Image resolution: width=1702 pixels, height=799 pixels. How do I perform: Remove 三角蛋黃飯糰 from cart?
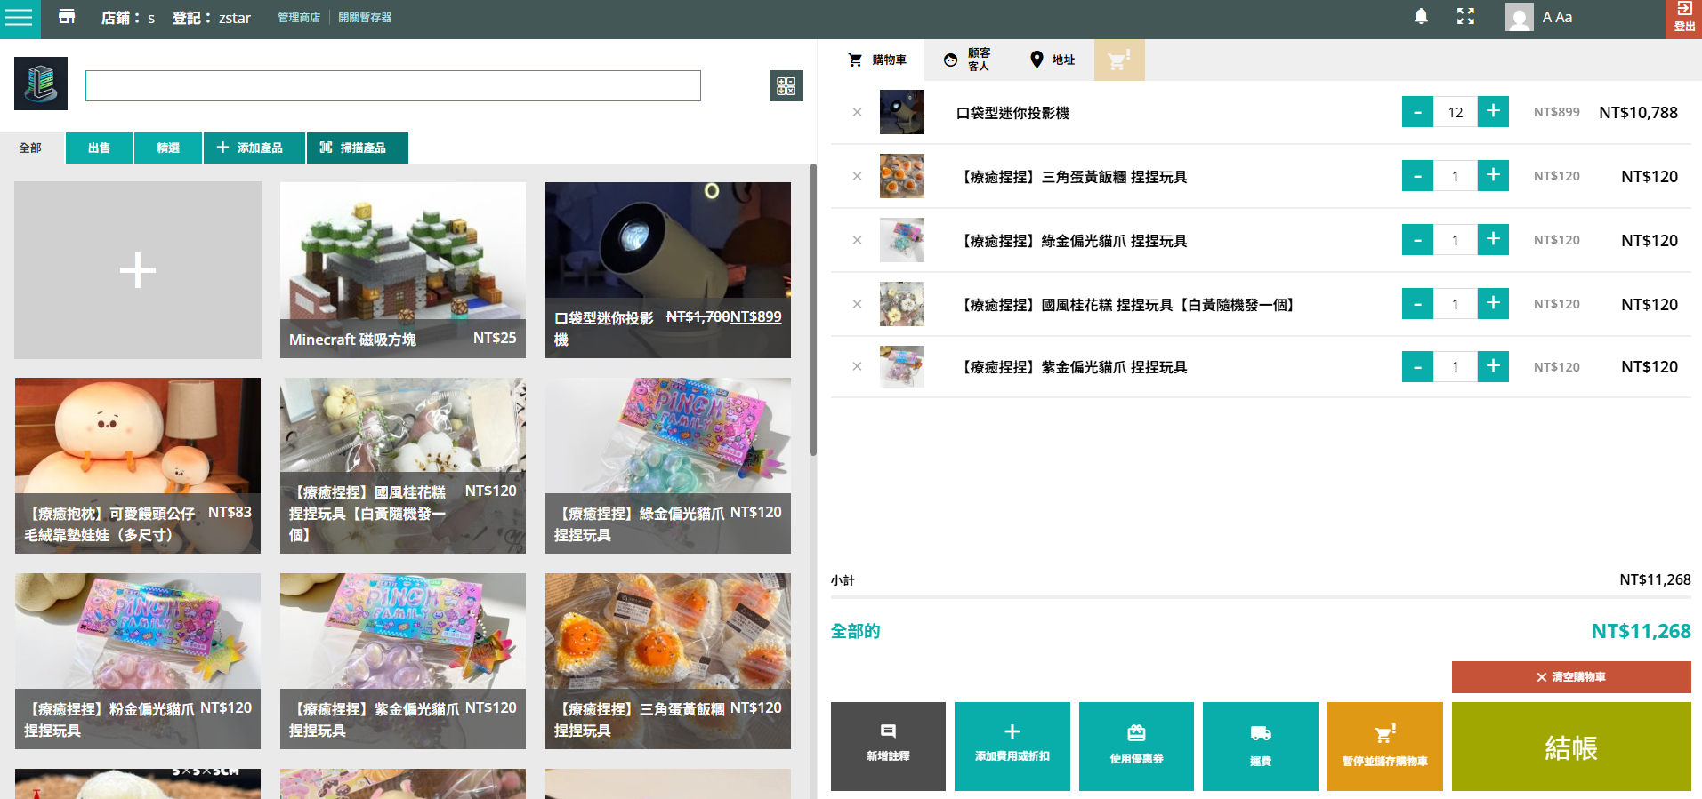click(857, 176)
